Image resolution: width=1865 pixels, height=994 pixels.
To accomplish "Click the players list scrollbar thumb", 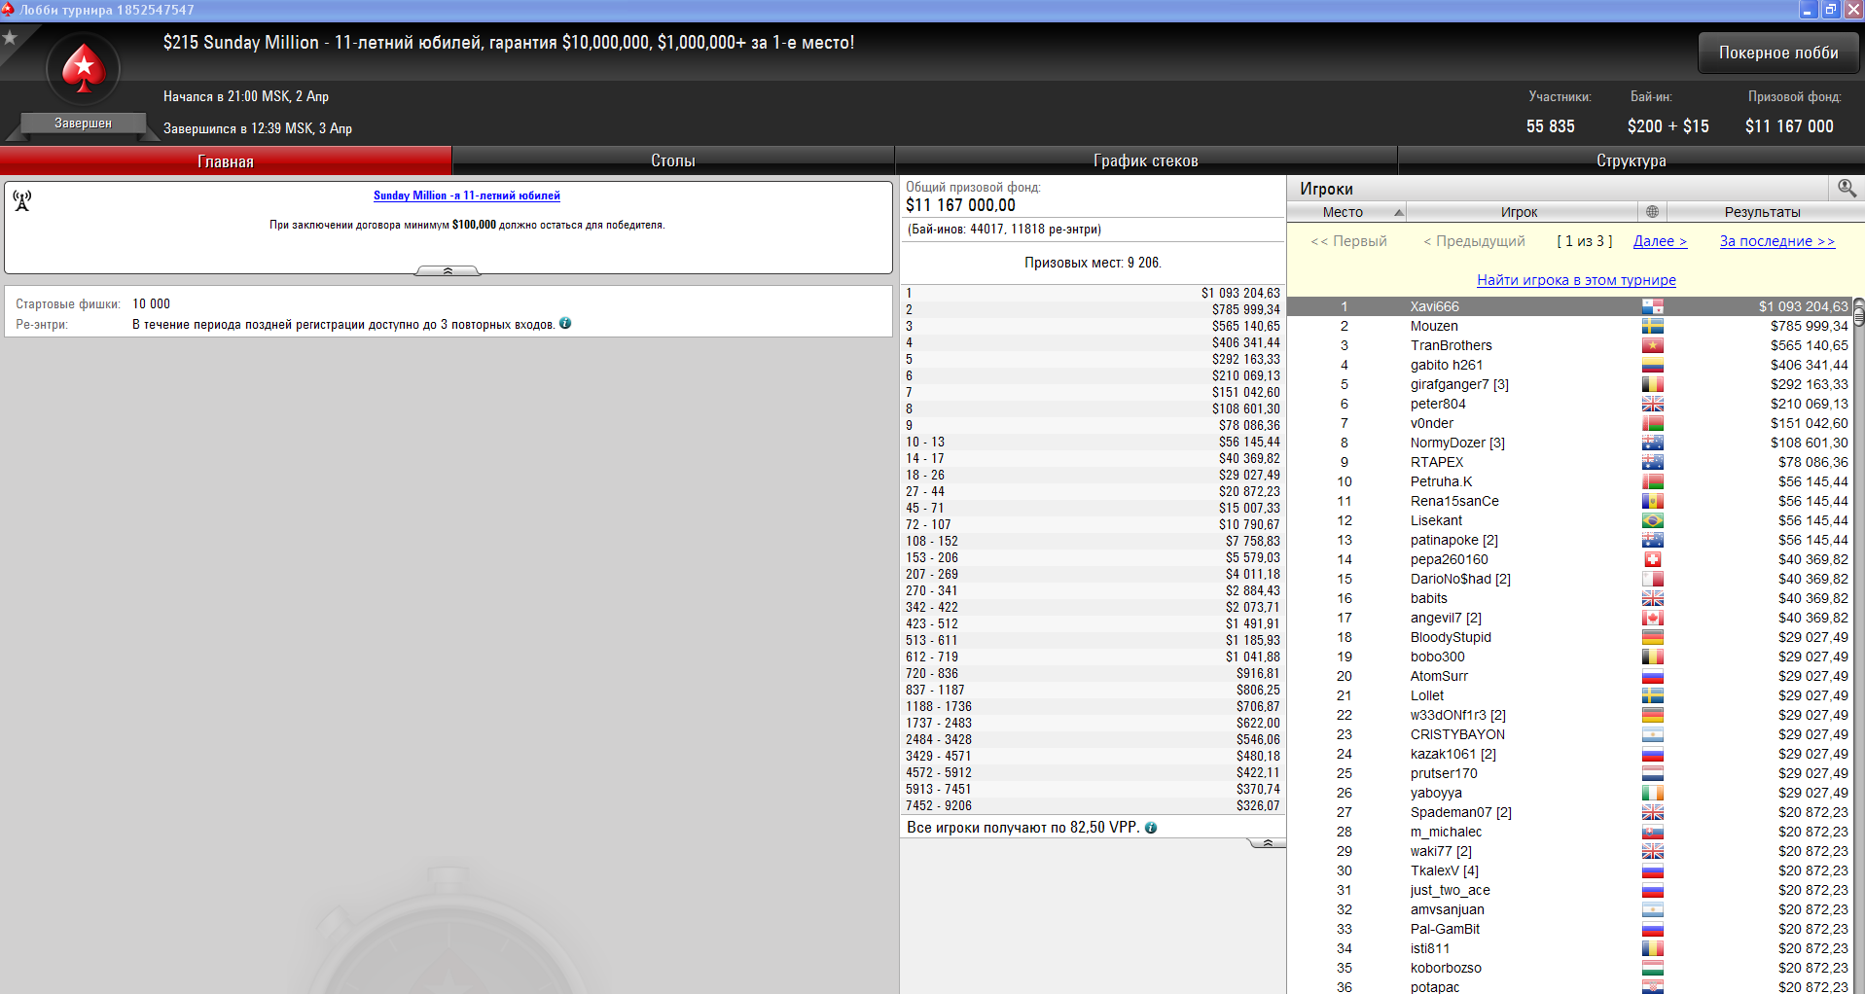I will (1859, 313).
